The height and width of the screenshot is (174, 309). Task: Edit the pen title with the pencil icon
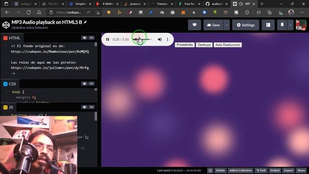pyautogui.click(x=85, y=22)
